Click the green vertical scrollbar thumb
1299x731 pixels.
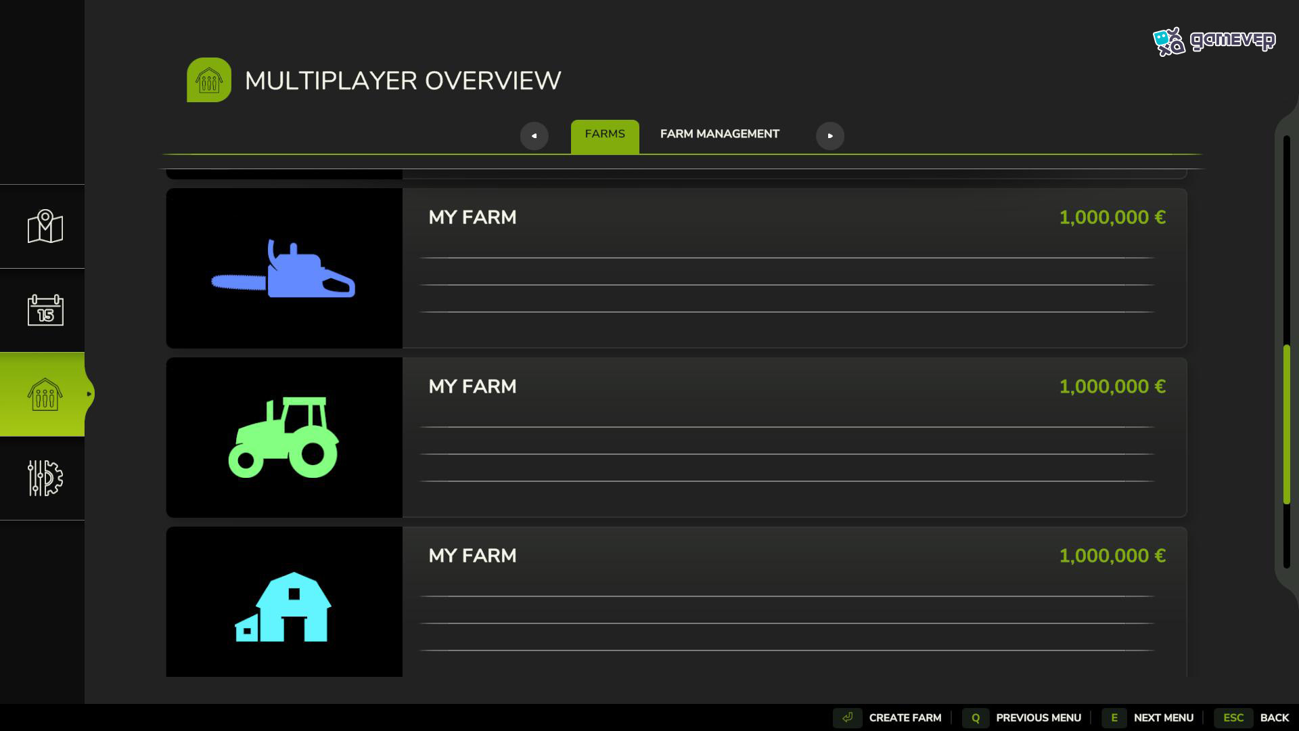click(x=1287, y=424)
